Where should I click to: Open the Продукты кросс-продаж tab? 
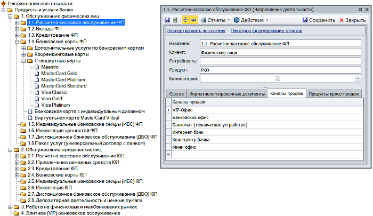[x=334, y=93]
